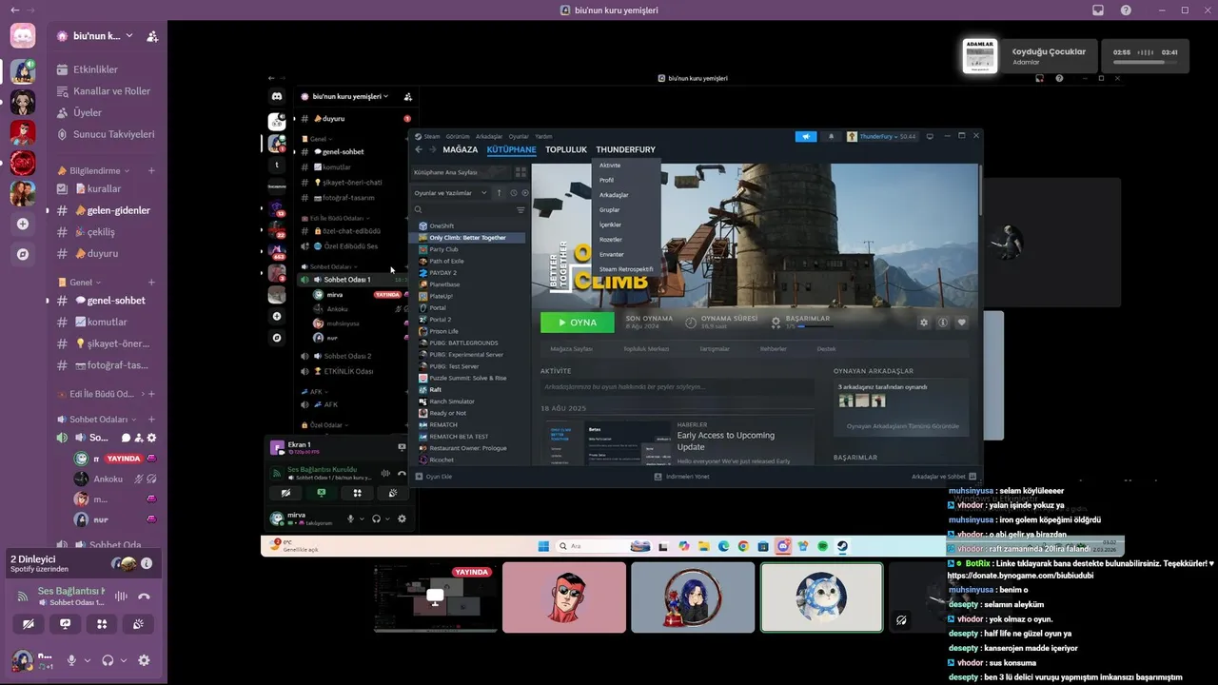The width and height of the screenshot is (1218, 685).
Task: Click Spotify listeners info icon
Action: click(x=147, y=563)
